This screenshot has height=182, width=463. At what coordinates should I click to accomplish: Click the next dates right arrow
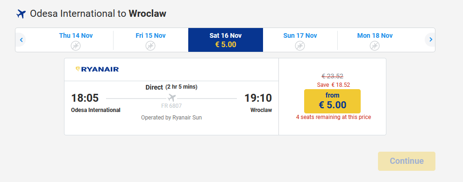pos(430,40)
